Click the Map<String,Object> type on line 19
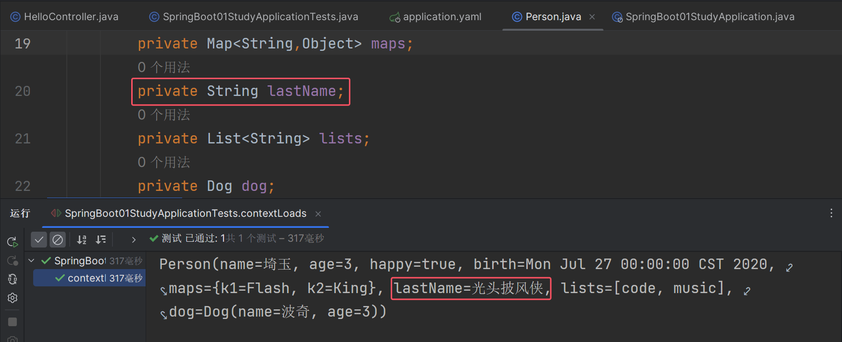Viewport: 842px width, 342px height. tap(284, 44)
